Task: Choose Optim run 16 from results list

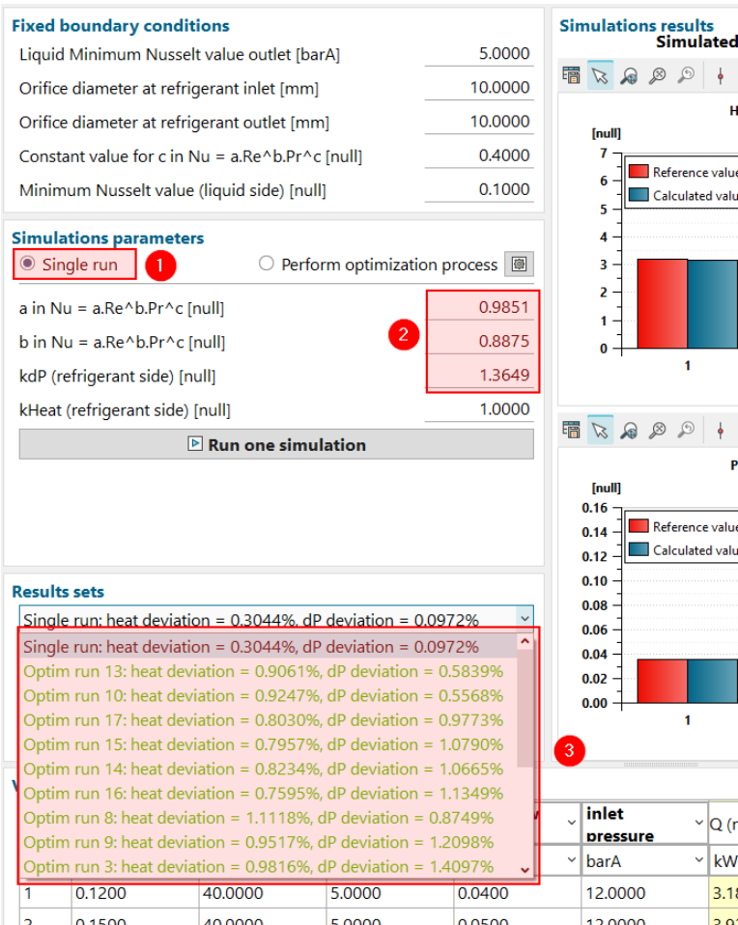Action: point(263,794)
